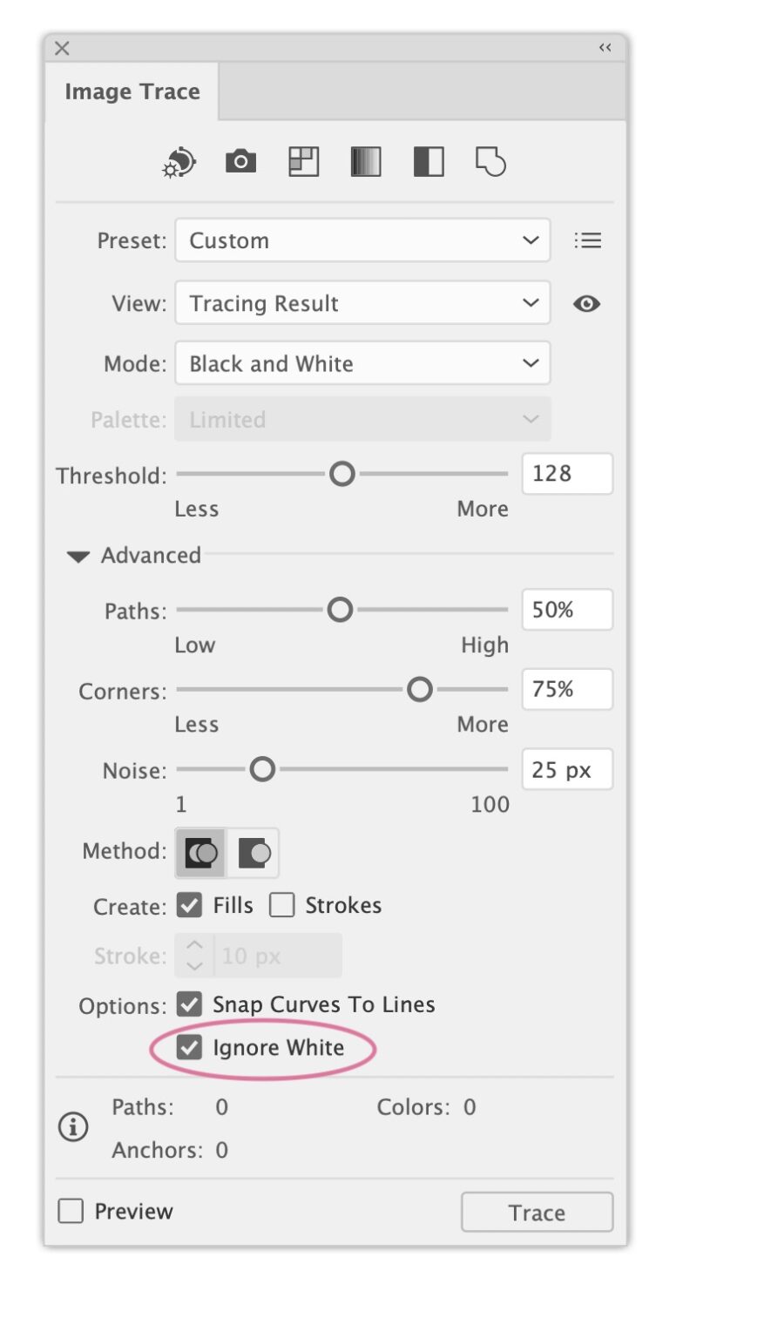Enable the Strokes checkbox
Screen dimensions: 764x1338
coord(282,905)
